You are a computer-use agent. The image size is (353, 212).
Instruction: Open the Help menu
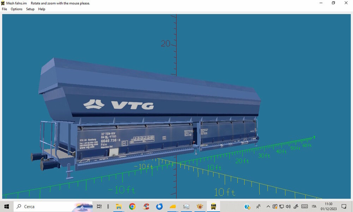pyautogui.click(x=42, y=9)
